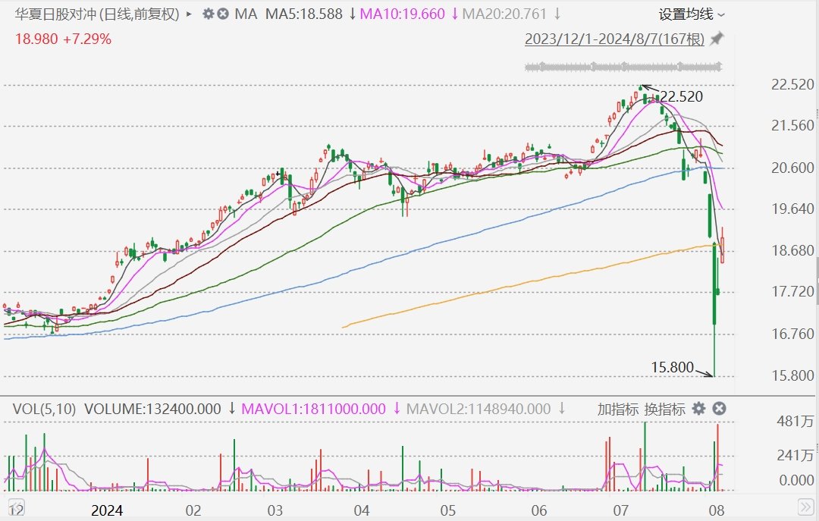This screenshot has width=819, height=521.
Task: Expand the triangle next to 华夏日股对冲 title
Action: click(189, 14)
